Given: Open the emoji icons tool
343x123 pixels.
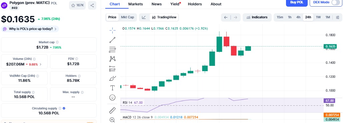Looking at the screenshot, I should coord(112,97).
